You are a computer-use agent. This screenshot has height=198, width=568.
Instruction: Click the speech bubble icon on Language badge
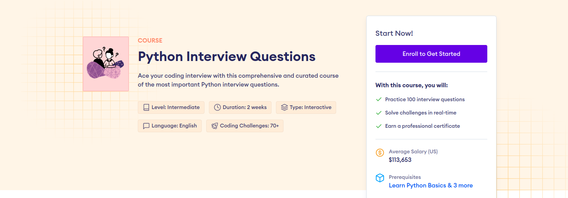click(146, 126)
